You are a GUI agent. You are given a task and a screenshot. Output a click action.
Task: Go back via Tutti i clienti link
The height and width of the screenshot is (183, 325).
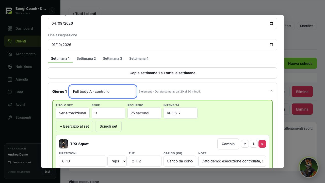pyautogui.click(x=84, y=14)
